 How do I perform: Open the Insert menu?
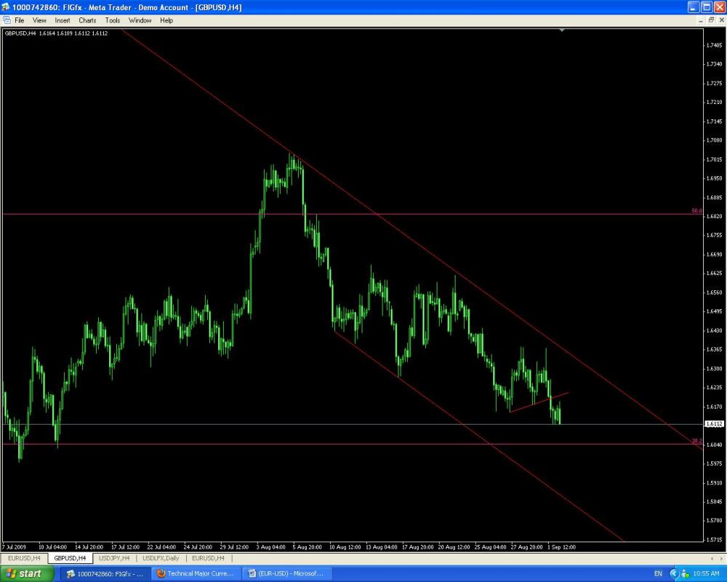(x=62, y=20)
